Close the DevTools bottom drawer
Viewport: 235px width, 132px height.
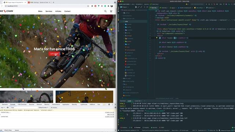[115, 130]
